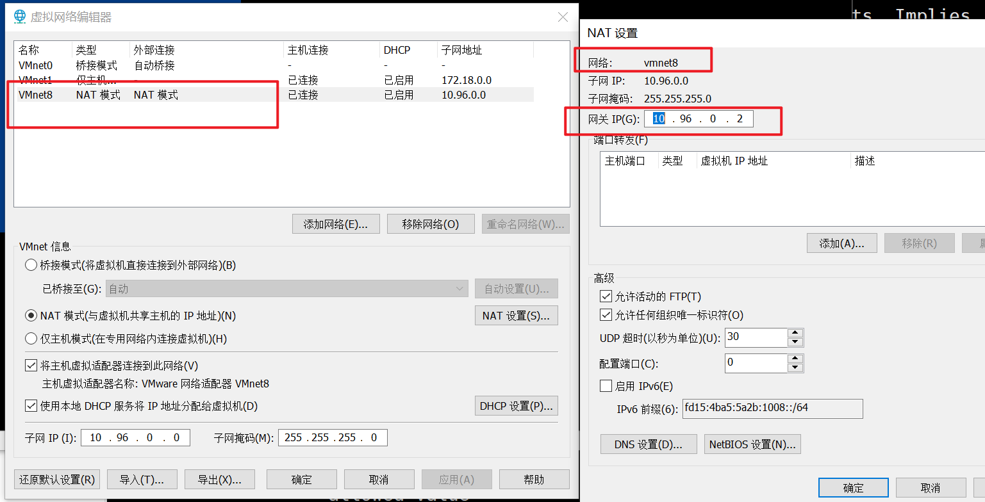Click the Virtual Network Editor globe icon
Image resolution: width=985 pixels, height=502 pixels.
(20, 17)
